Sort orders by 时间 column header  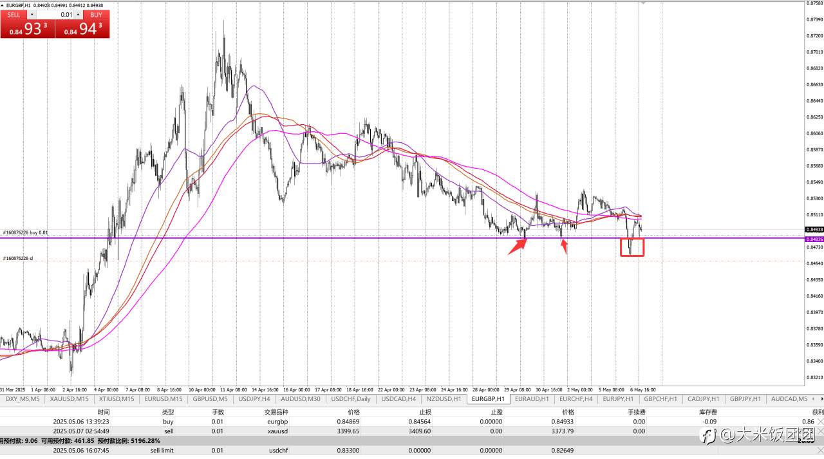(x=104, y=412)
